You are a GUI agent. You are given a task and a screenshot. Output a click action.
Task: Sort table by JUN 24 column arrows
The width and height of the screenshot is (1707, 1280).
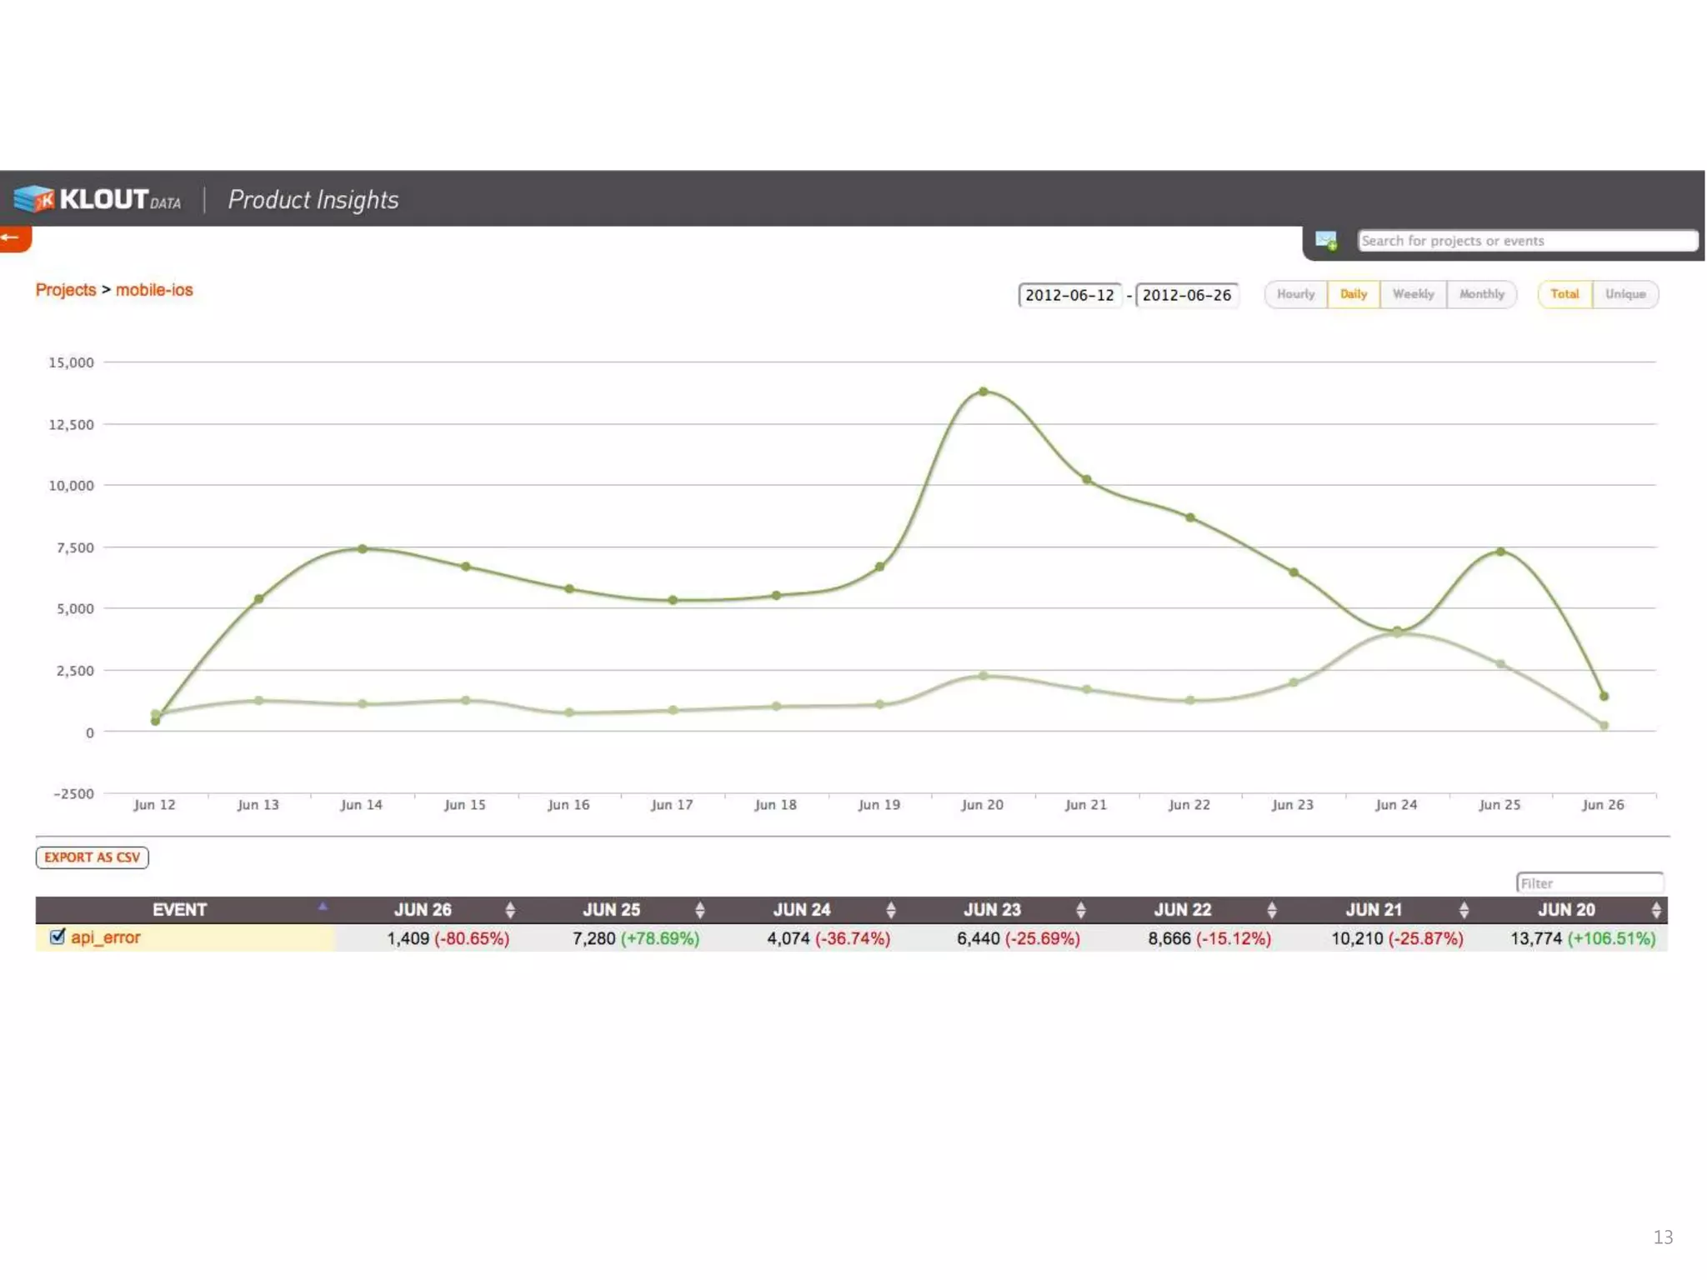(x=891, y=910)
